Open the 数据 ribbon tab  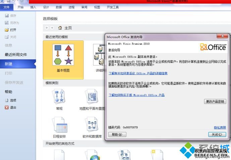point(59,7)
